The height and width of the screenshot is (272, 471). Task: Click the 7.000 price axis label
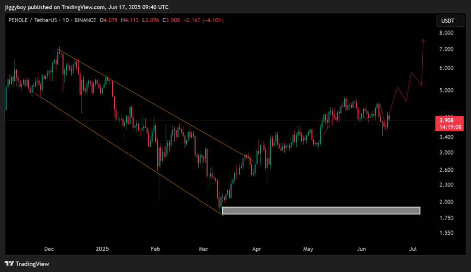tap(446, 49)
